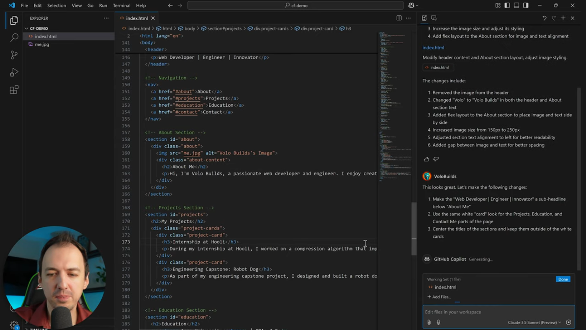This screenshot has width=586, height=330.
Task: Toggle the bottom panel visibility
Action: 517,5
